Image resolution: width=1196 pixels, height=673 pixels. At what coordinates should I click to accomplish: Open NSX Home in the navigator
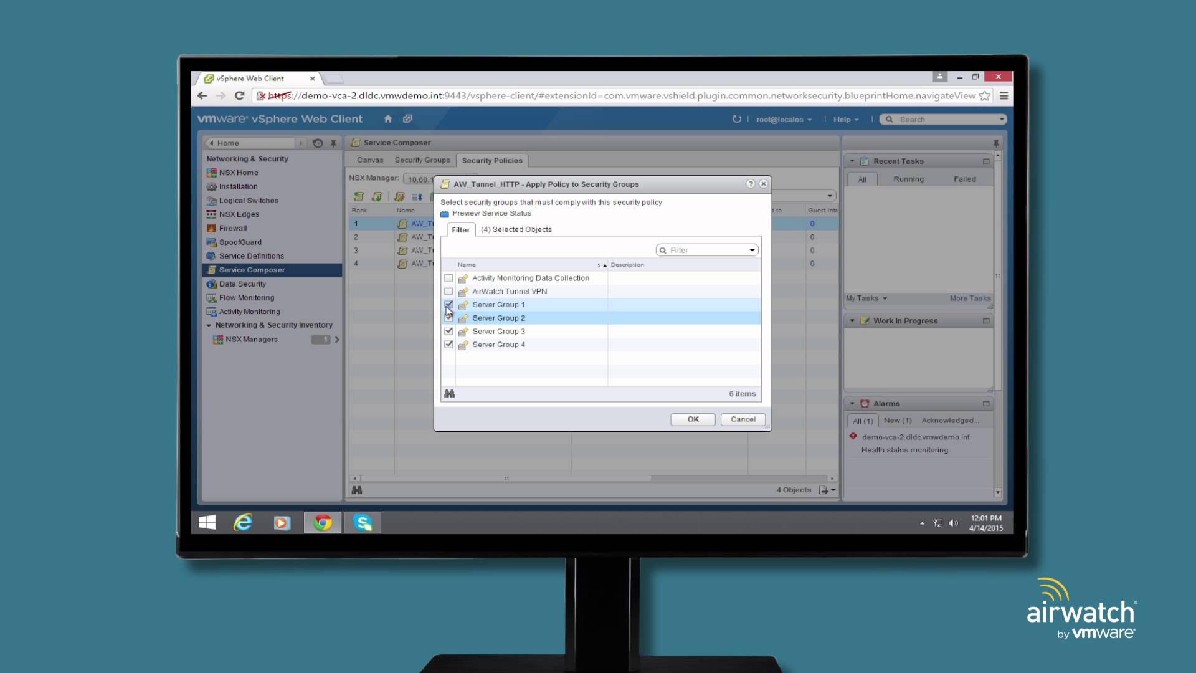(238, 173)
